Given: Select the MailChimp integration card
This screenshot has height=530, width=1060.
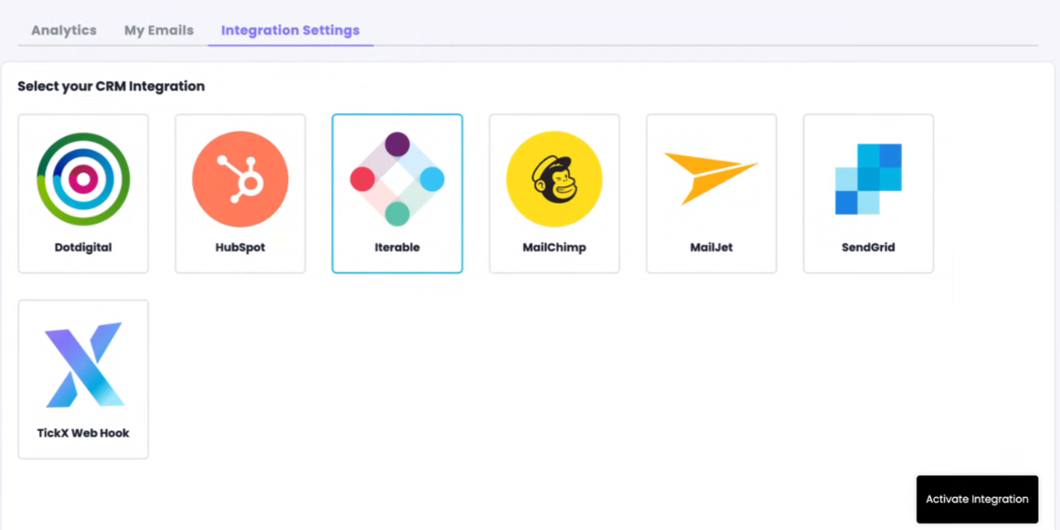Looking at the screenshot, I should (554, 193).
